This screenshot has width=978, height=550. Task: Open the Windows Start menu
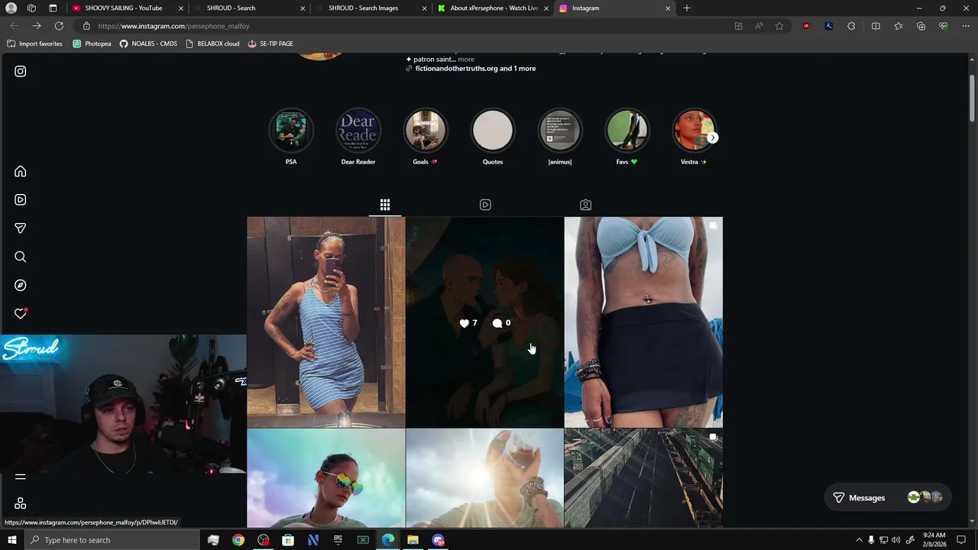pos(11,540)
